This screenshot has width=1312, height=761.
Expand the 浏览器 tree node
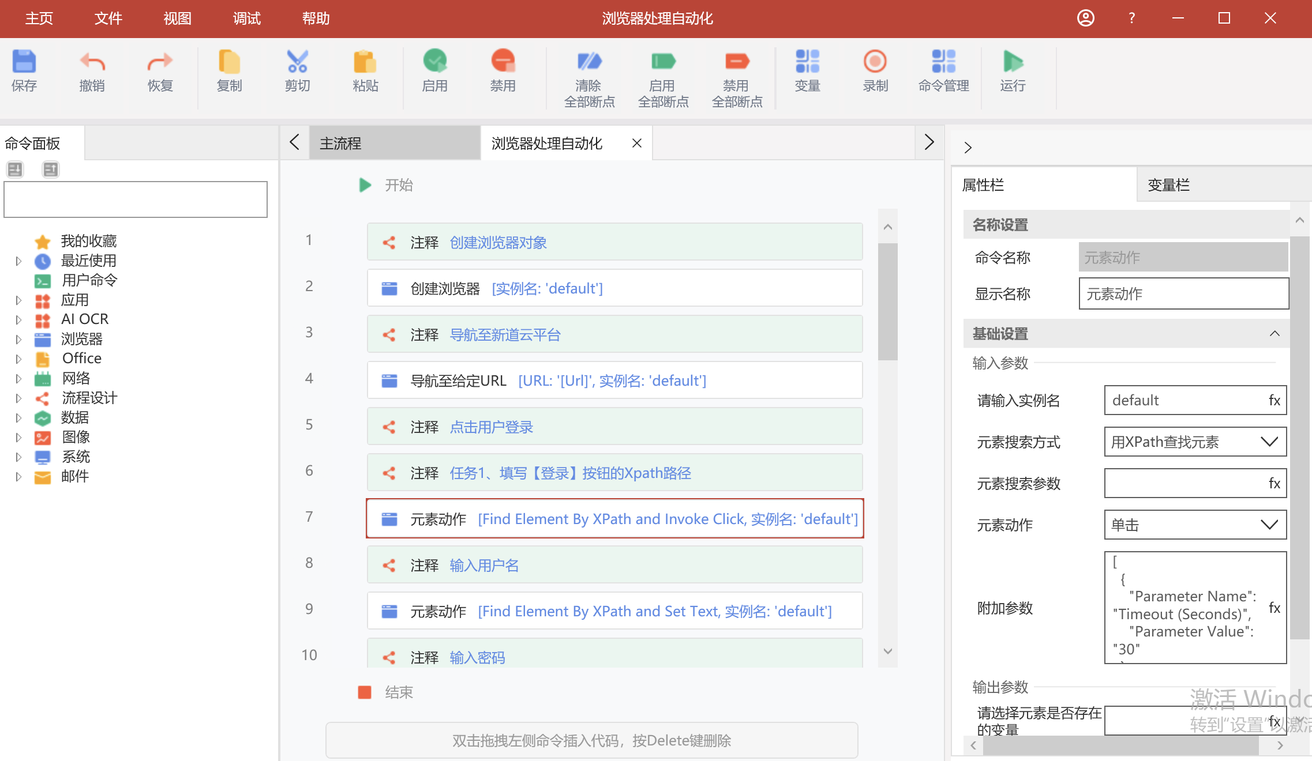click(18, 340)
